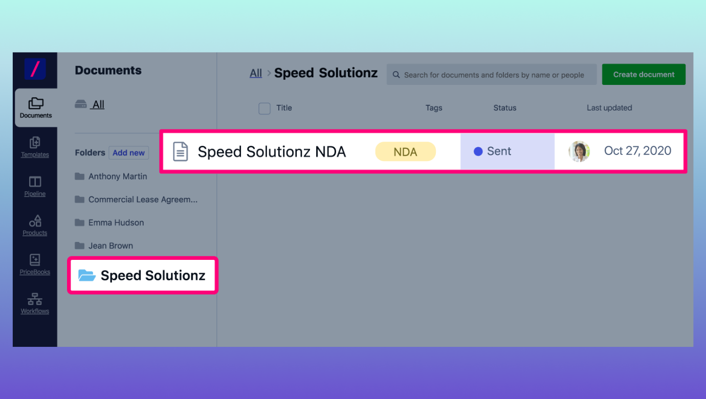Click the Add new folder button

(x=128, y=152)
